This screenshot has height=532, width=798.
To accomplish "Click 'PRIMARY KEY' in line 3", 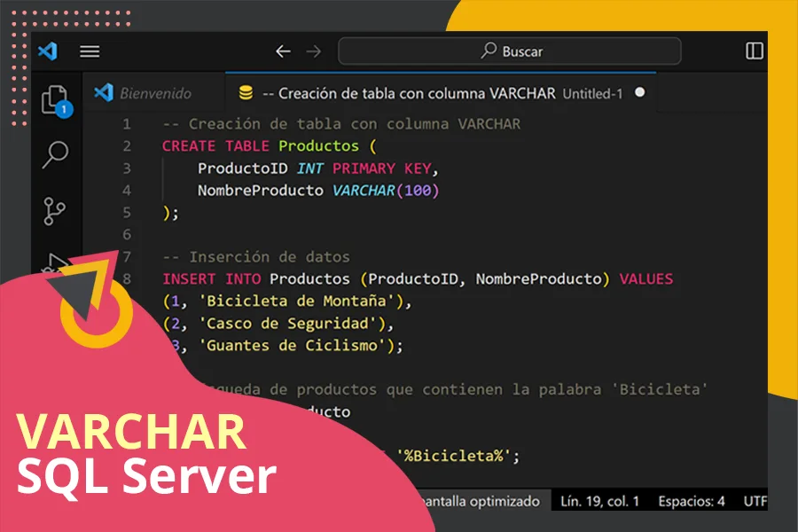I will [382, 168].
